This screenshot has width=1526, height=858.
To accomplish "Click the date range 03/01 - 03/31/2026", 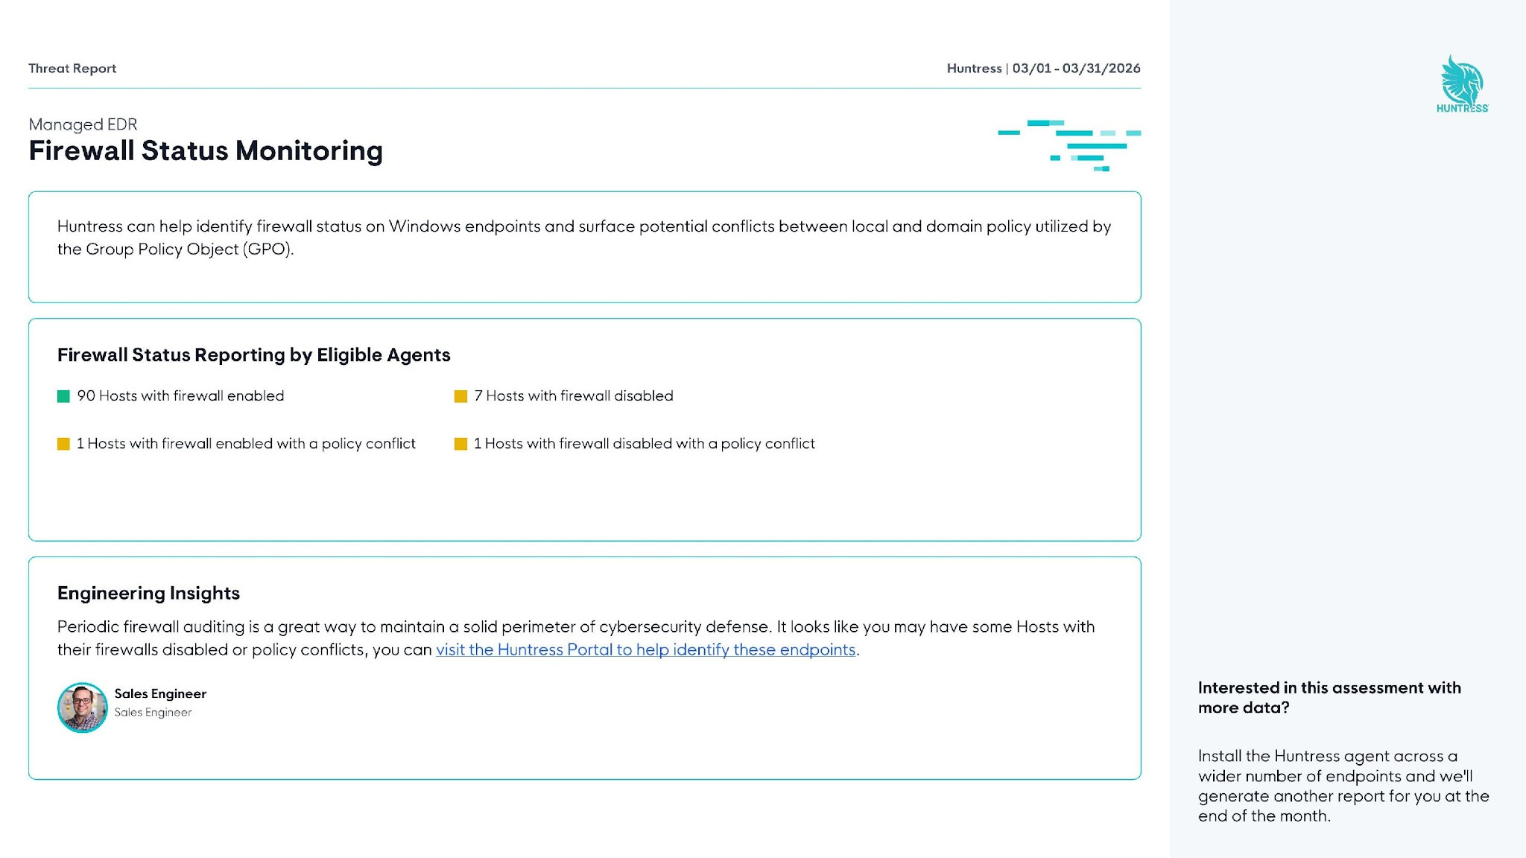I will click(x=1076, y=69).
